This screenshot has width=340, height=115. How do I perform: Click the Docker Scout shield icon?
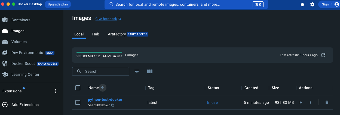click(x=5, y=63)
